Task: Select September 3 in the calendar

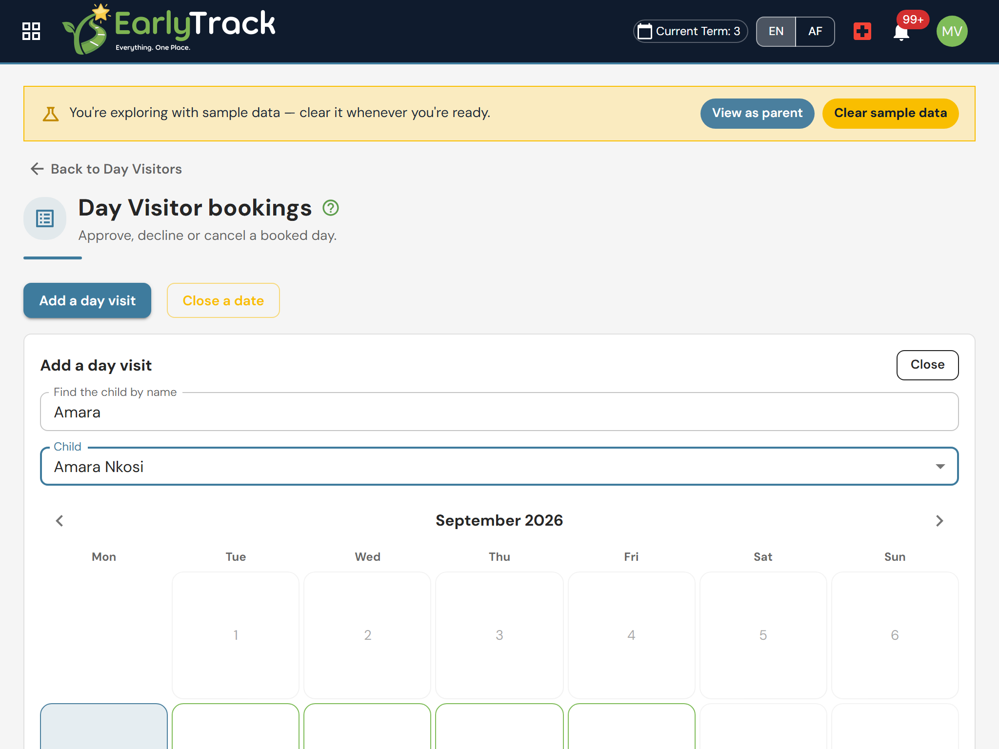Action: (x=499, y=635)
